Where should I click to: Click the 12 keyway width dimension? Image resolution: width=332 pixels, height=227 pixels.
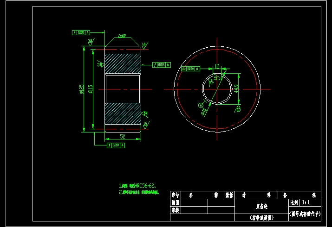217,66
